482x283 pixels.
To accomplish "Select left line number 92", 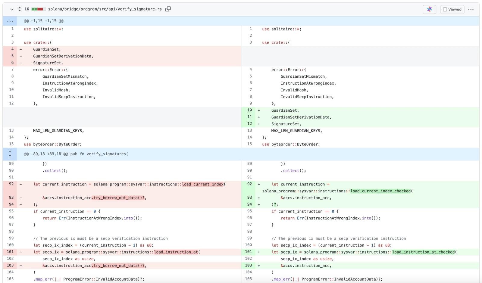I will [x=11, y=184].
